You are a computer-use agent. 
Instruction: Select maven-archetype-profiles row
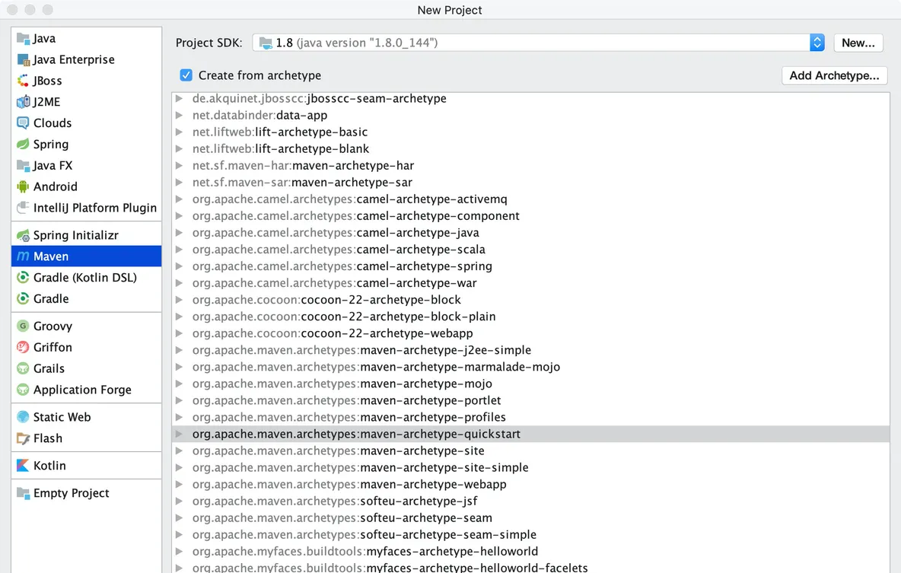pyautogui.click(x=530, y=417)
